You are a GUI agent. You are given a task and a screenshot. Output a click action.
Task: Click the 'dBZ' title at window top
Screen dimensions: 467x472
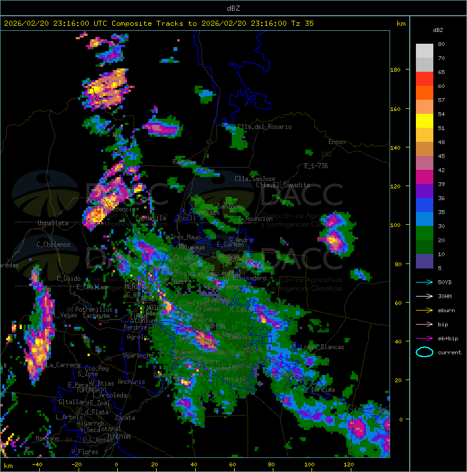[233, 8]
